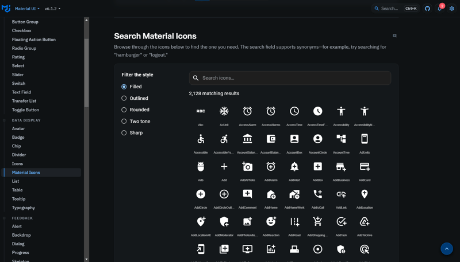Click the AddBox icon
Viewport: 460px width, 262px height.
pyautogui.click(x=318, y=166)
